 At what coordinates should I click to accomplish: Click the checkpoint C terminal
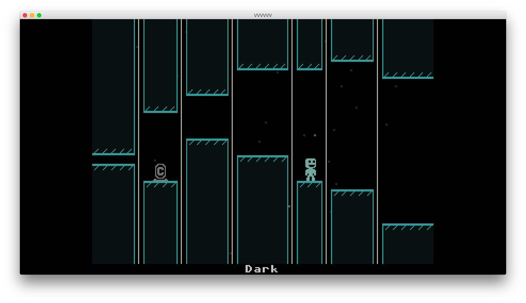point(161,172)
